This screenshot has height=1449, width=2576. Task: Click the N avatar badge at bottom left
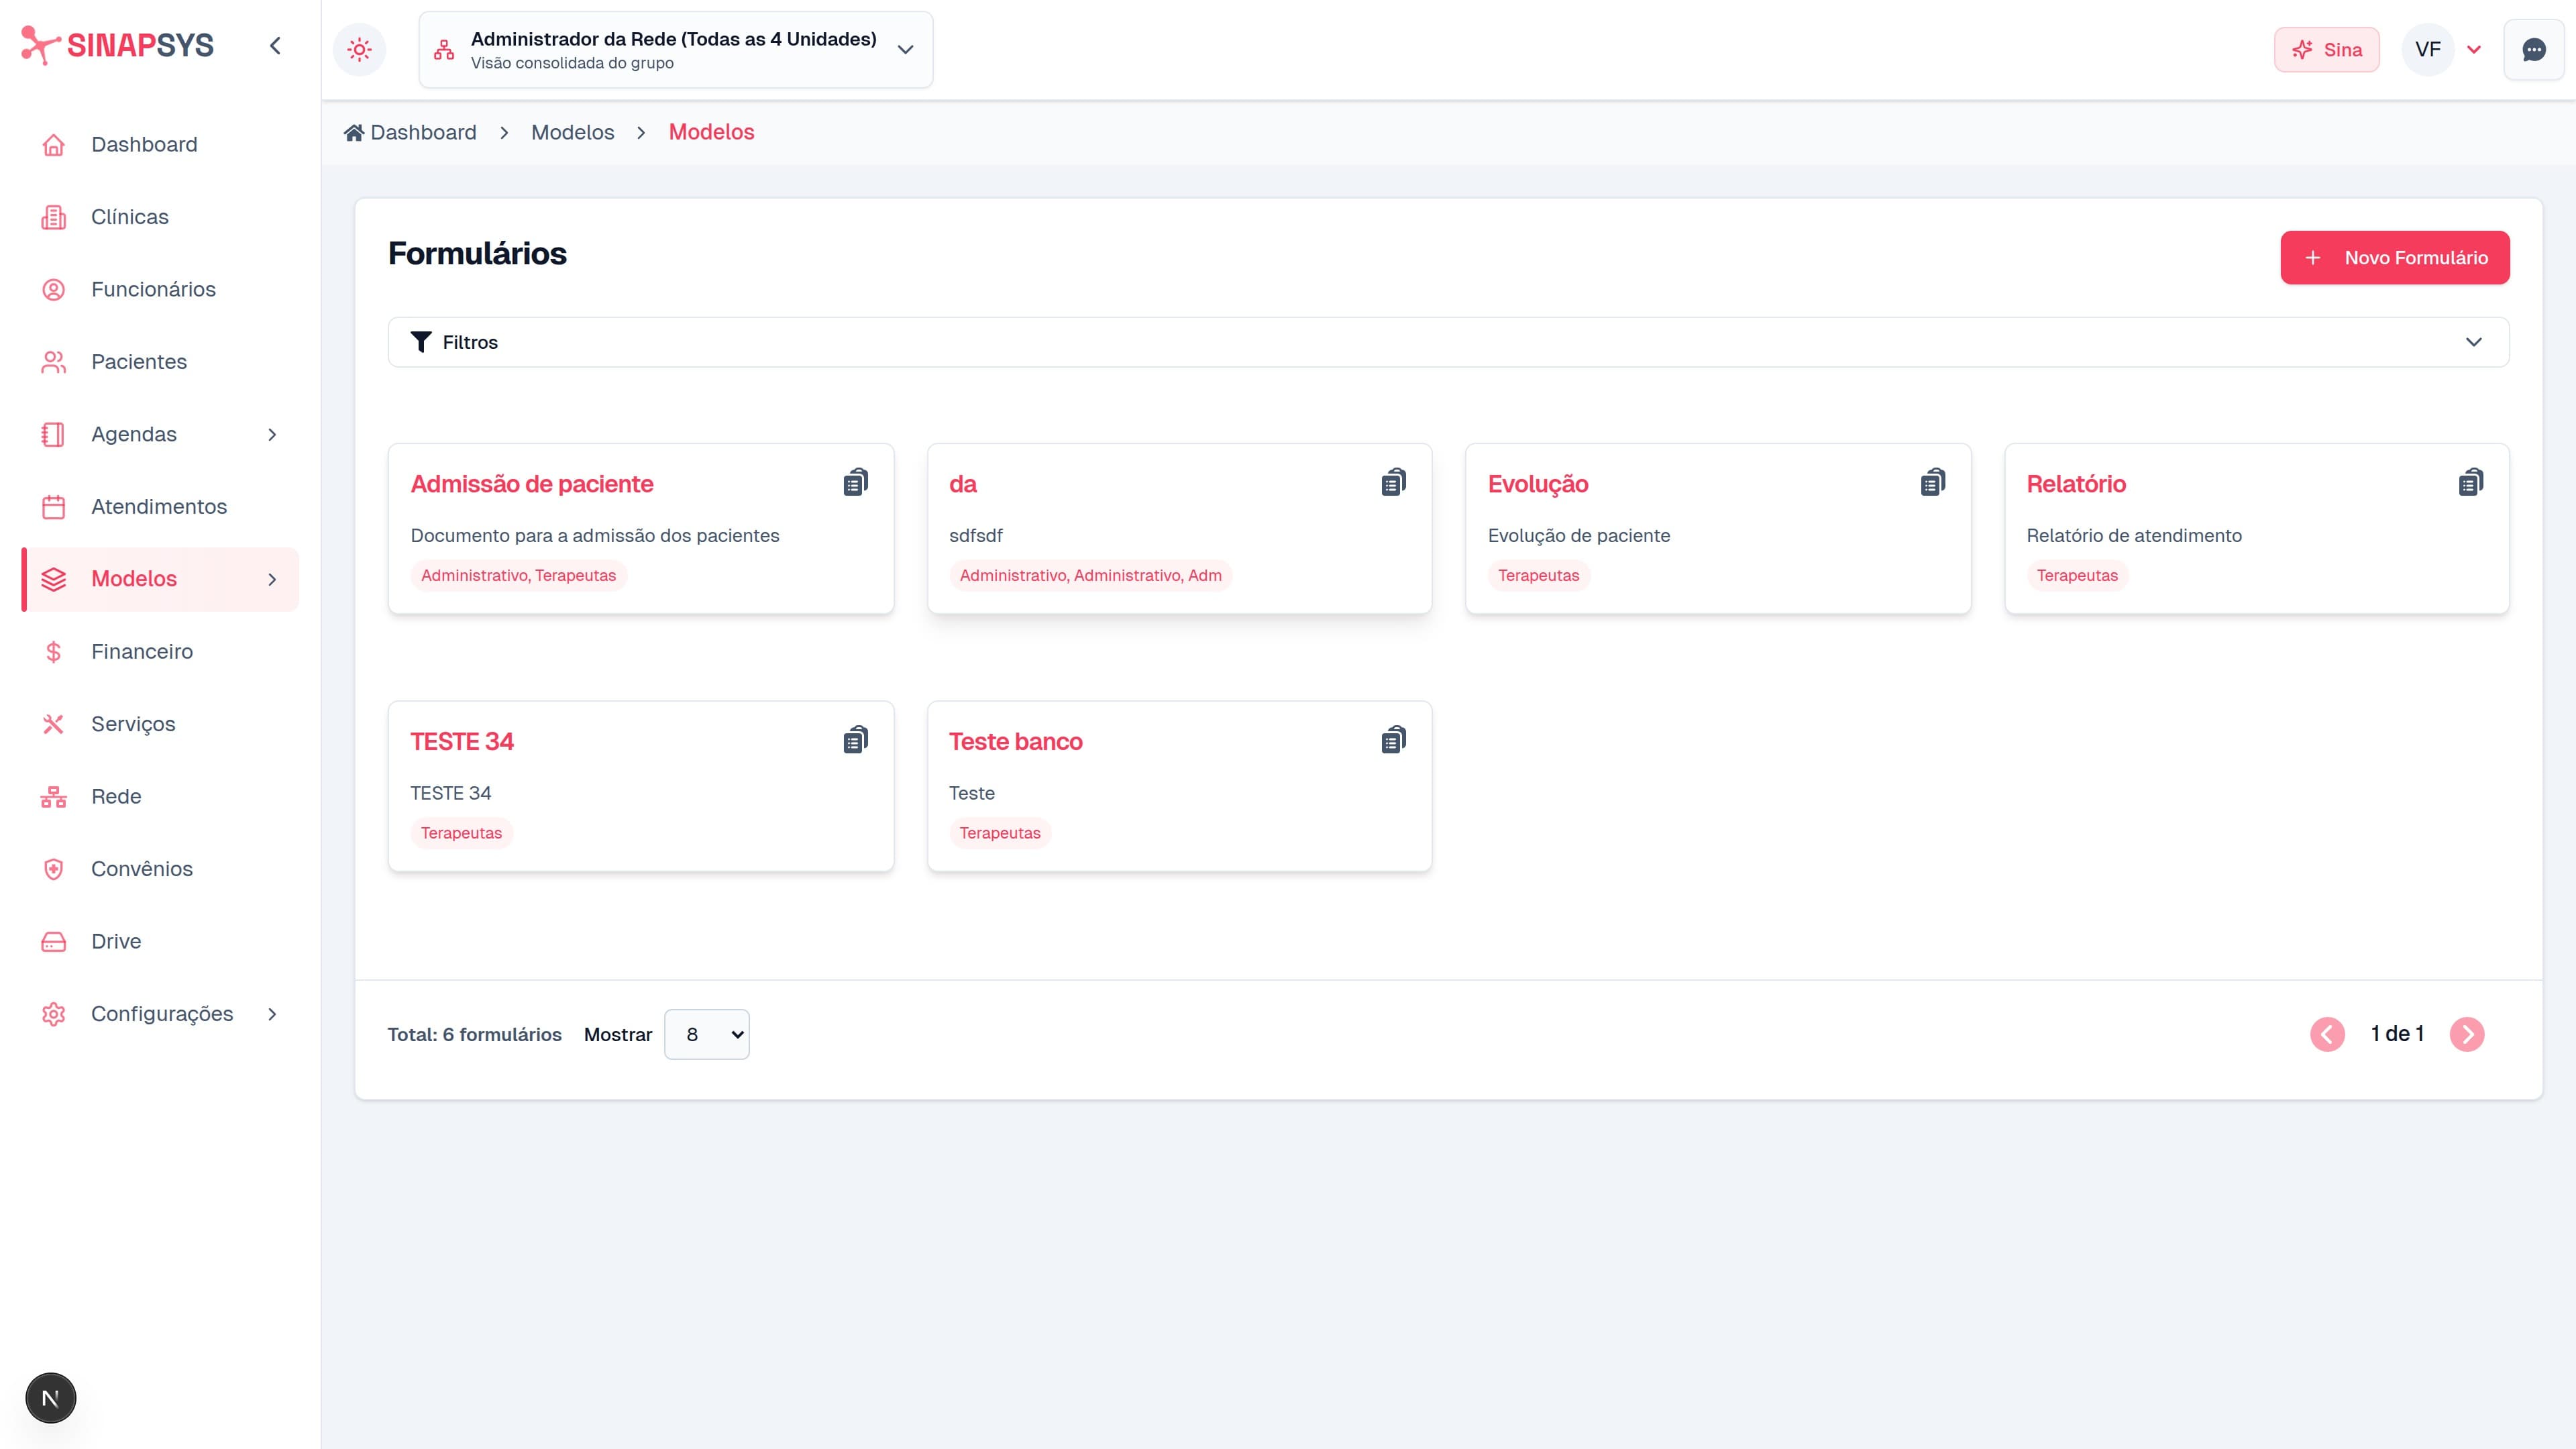point(50,1398)
